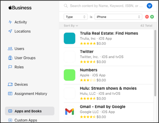This screenshot has height=123, width=159.
Task: Click the blue filter icon
Action: [x=149, y=6]
